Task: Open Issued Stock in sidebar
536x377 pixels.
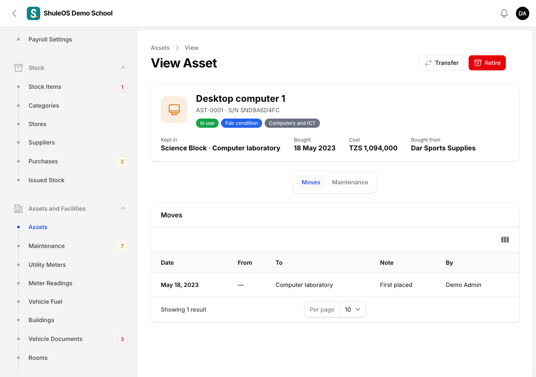Action: tap(46, 180)
